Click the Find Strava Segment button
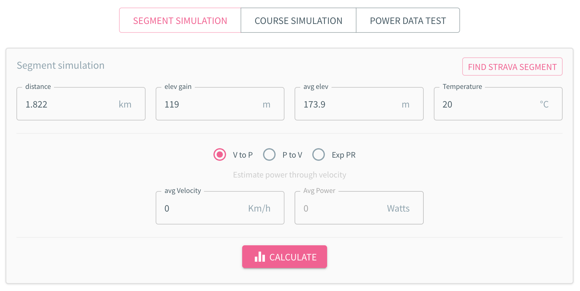The height and width of the screenshot is (291, 580). (512, 67)
